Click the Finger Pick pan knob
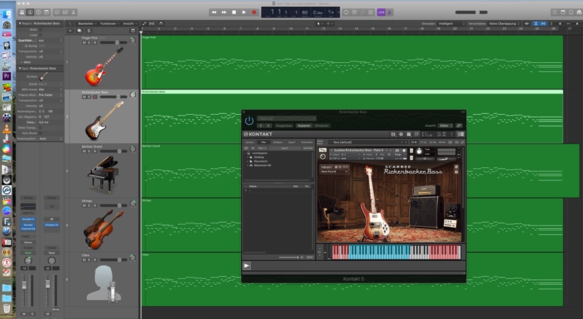Viewport: 583px width, 319px height. click(133, 40)
